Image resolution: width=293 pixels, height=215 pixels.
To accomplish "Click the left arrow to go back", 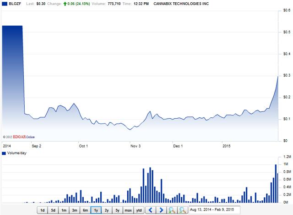I will pos(151,210).
